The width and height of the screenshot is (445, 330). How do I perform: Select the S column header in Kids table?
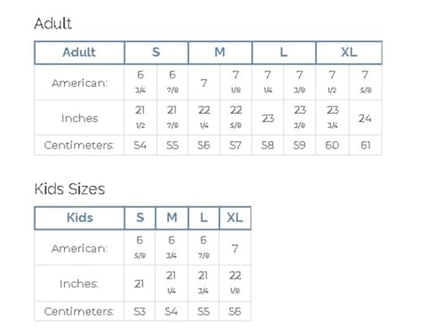[x=140, y=218]
